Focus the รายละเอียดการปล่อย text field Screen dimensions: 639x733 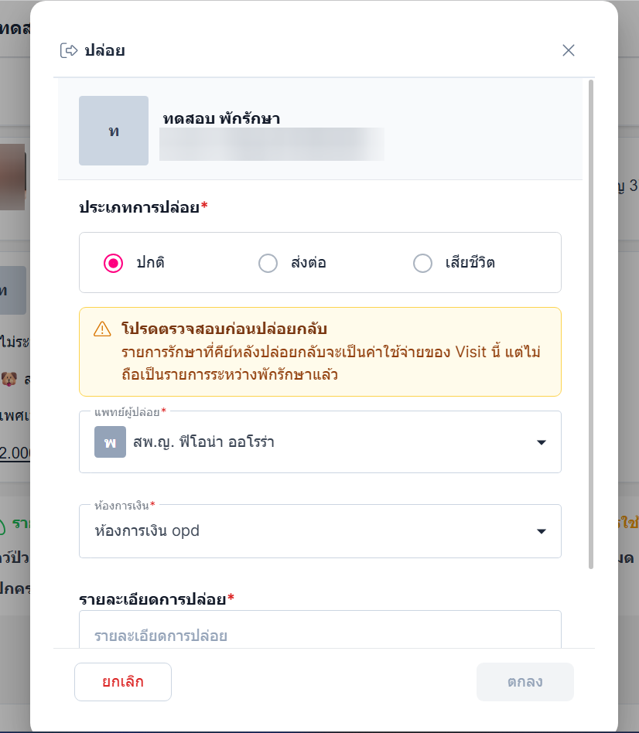click(x=320, y=629)
